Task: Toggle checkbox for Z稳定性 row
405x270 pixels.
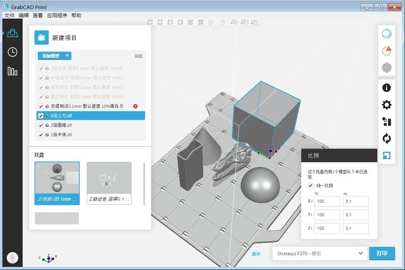Action: point(40,68)
